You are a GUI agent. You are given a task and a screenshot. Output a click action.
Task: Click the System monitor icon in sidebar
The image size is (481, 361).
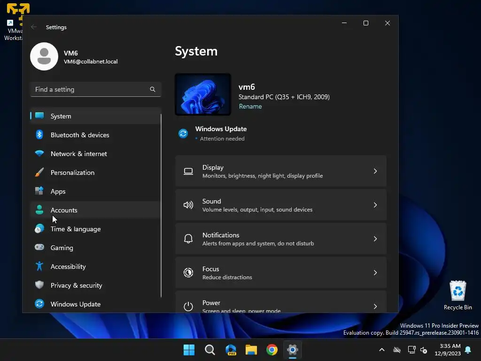click(39, 116)
